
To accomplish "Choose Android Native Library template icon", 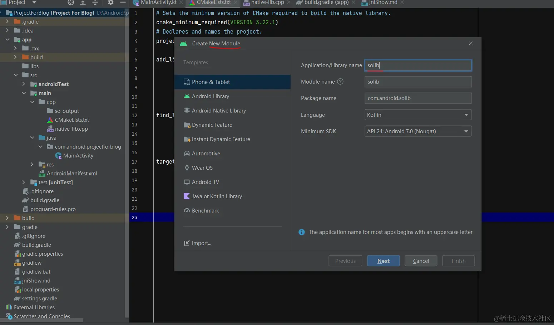I will point(187,110).
